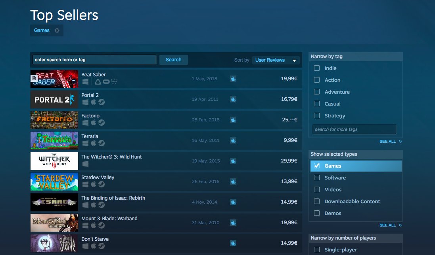Click the Apple icon under Mount & Blade: Warband

[x=94, y=225]
